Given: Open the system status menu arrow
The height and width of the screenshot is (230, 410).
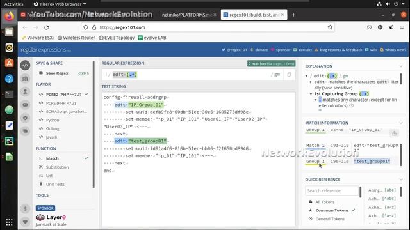Looking at the screenshot, I should pyautogui.click(x=403, y=4).
